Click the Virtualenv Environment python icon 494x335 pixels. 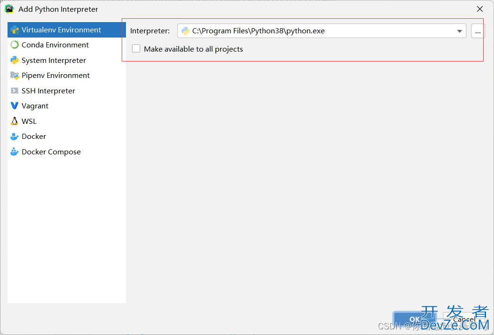pos(15,30)
